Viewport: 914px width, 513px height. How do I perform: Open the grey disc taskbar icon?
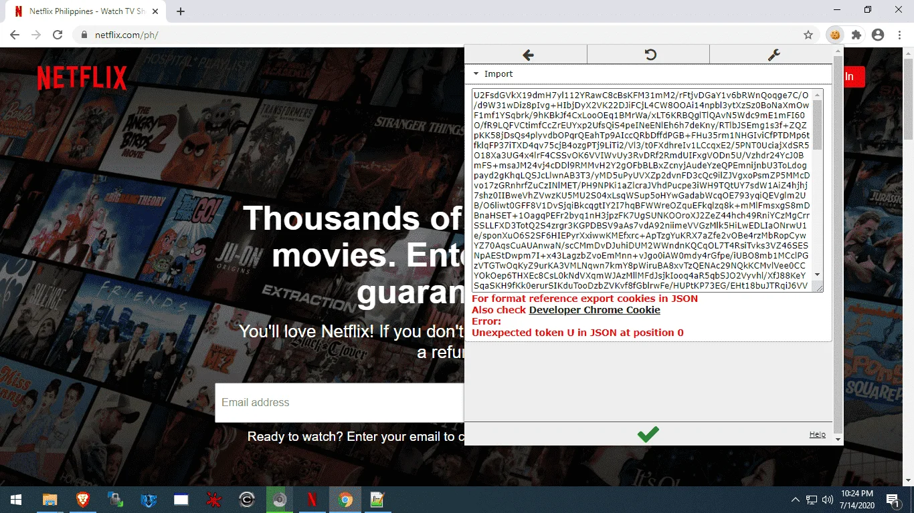[280, 500]
